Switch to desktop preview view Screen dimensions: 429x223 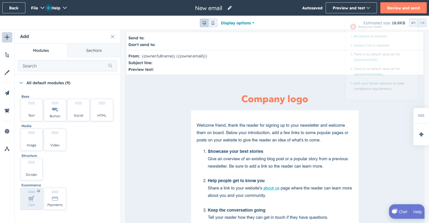[x=204, y=23]
